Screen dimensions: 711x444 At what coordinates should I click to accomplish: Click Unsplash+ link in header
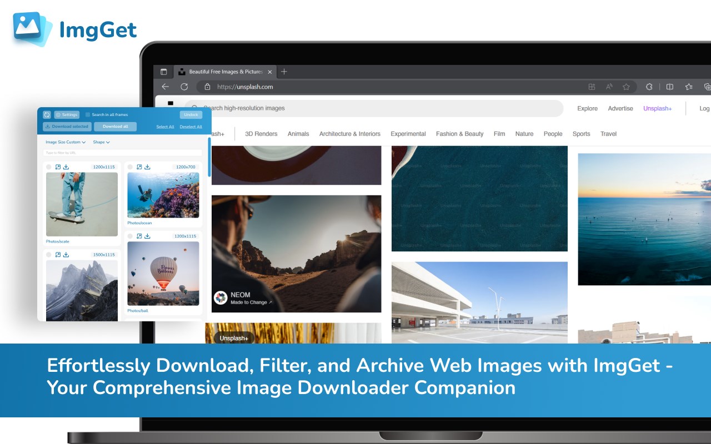tap(658, 109)
